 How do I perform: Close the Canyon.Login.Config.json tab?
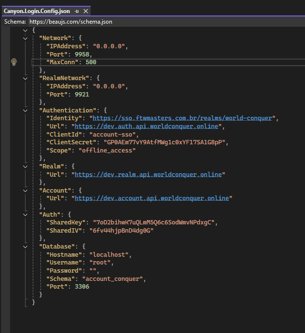86,11
